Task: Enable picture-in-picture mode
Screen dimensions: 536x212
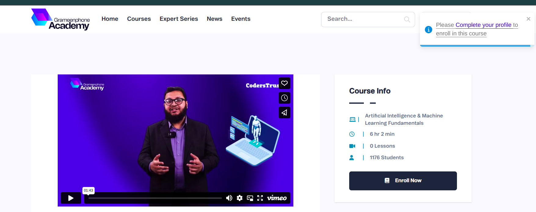Action: click(250, 198)
